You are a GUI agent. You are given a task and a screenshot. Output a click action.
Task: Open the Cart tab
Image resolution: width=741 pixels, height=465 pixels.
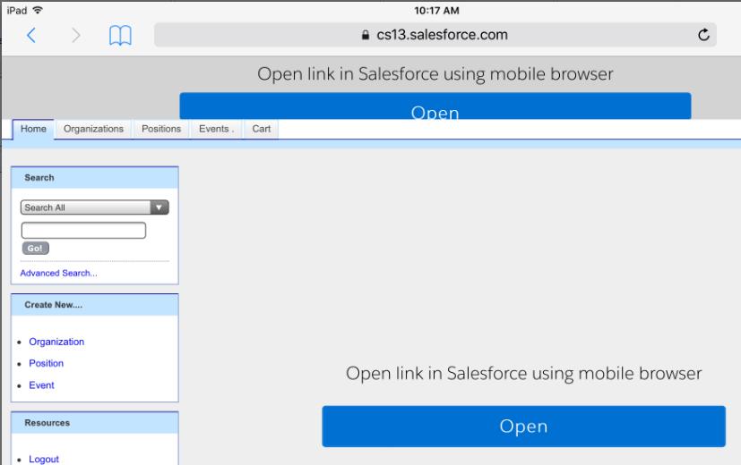(262, 130)
